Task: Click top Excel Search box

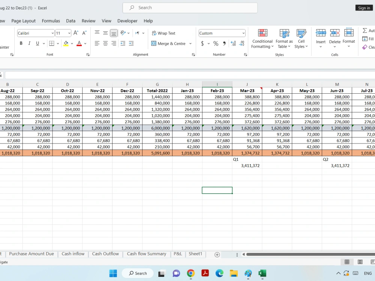Action: click(190, 7)
